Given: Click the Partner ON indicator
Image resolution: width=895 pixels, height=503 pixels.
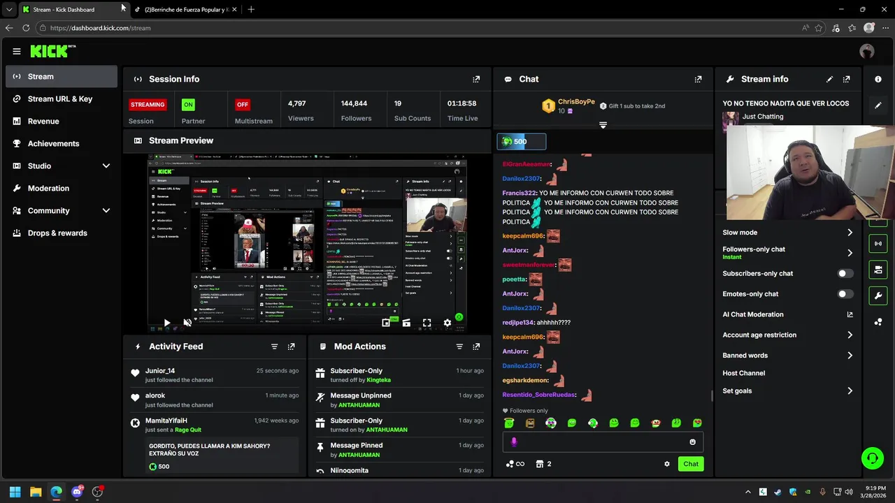Looking at the screenshot, I should tap(188, 104).
